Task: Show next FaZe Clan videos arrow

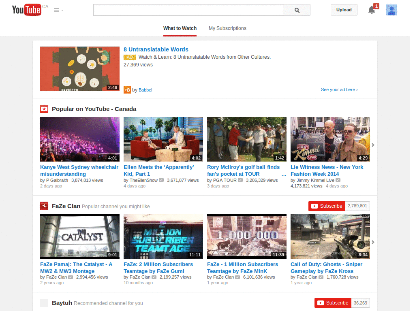Action: pos(373,242)
